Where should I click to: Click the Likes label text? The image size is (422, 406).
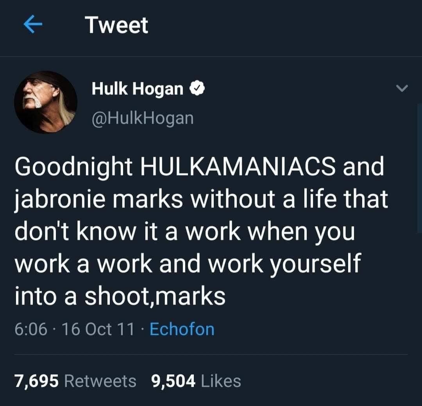221,381
